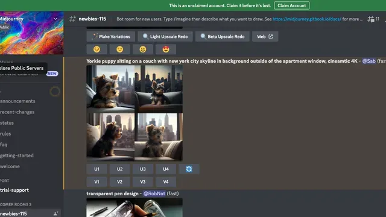Open the announcements channel

(17, 101)
